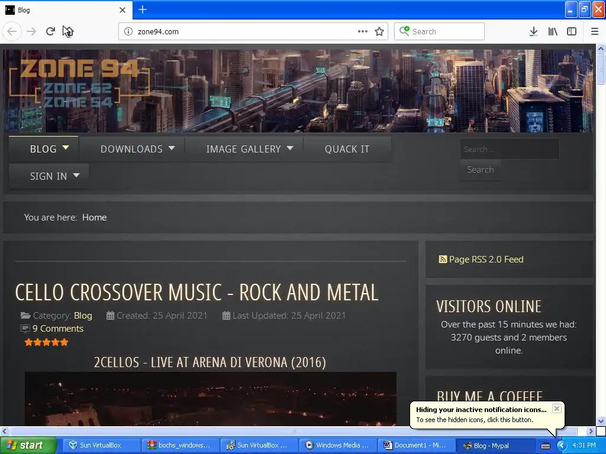Expand the BLOG menu arrow

pyautogui.click(x=66, y=147)
